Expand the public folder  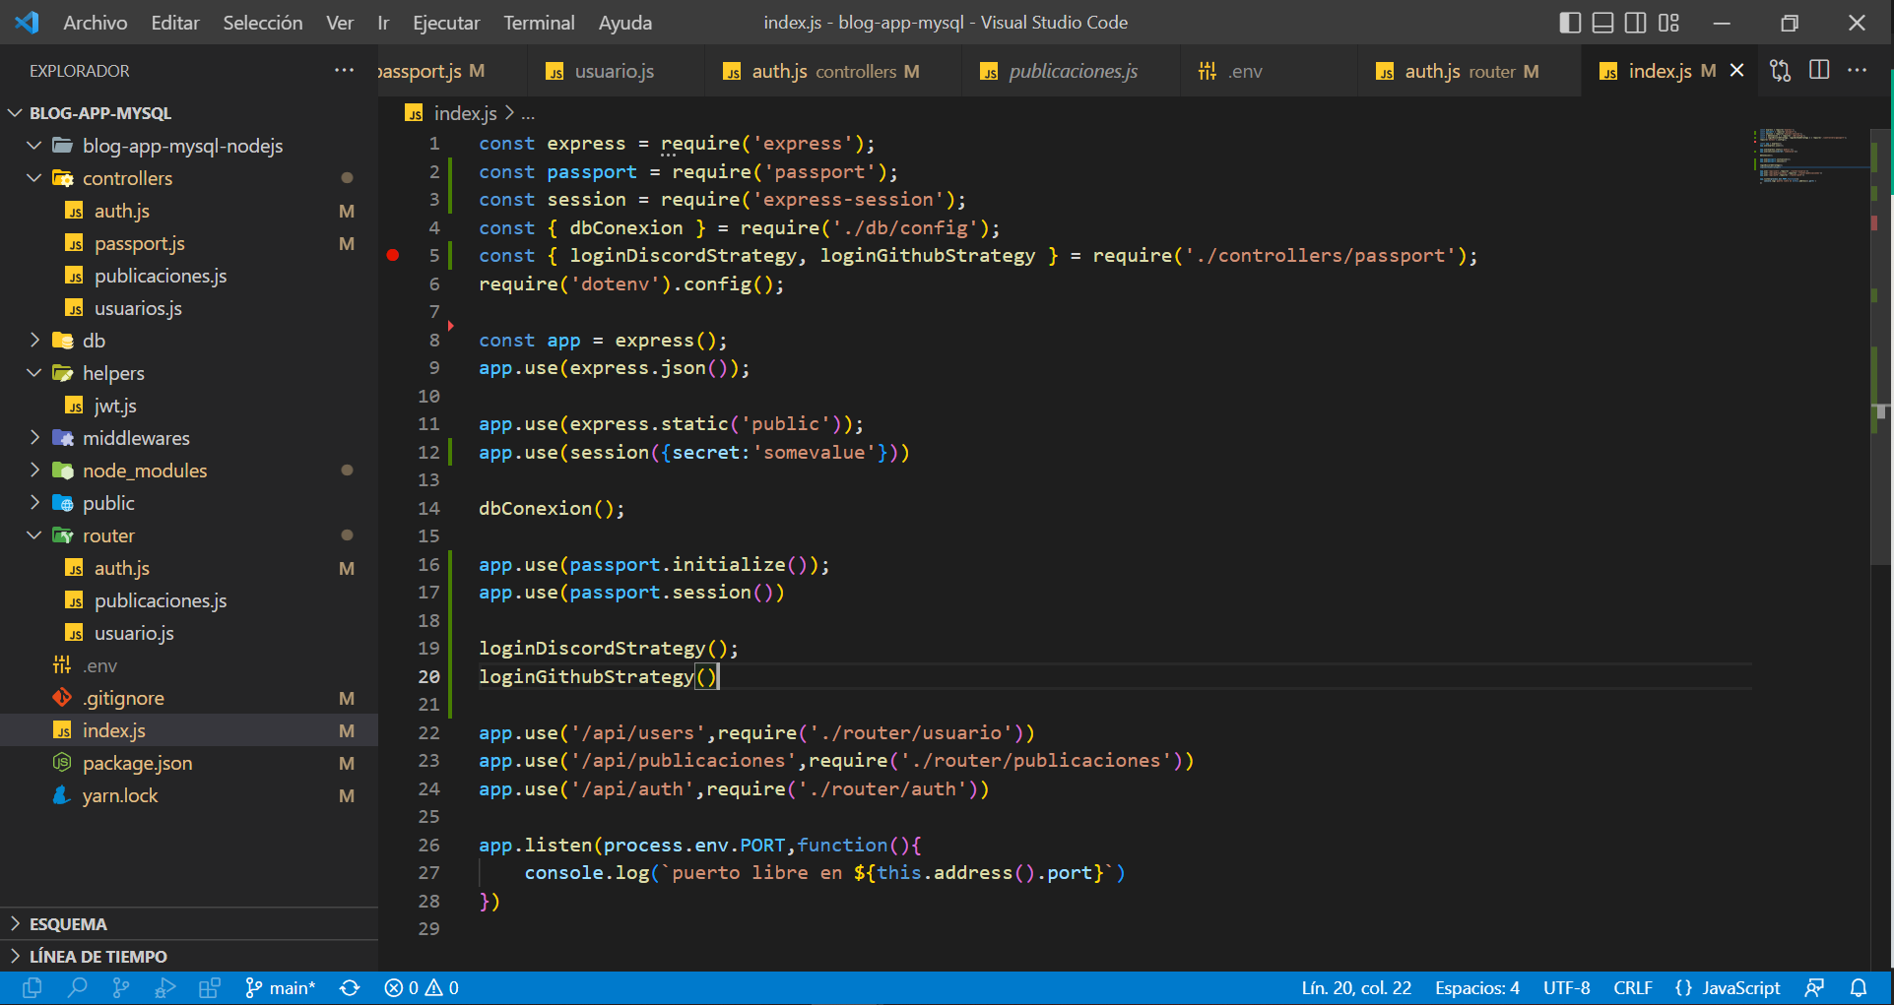pos(34,503)
